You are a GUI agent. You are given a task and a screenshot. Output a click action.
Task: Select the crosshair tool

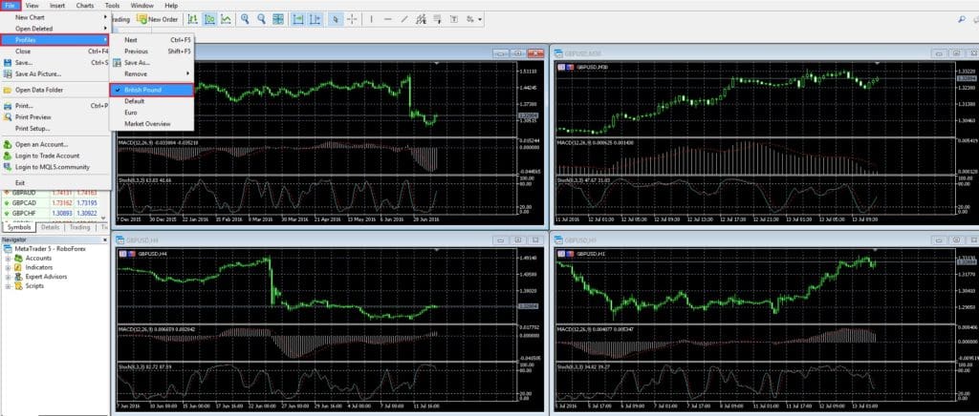(x=352, y=19)
